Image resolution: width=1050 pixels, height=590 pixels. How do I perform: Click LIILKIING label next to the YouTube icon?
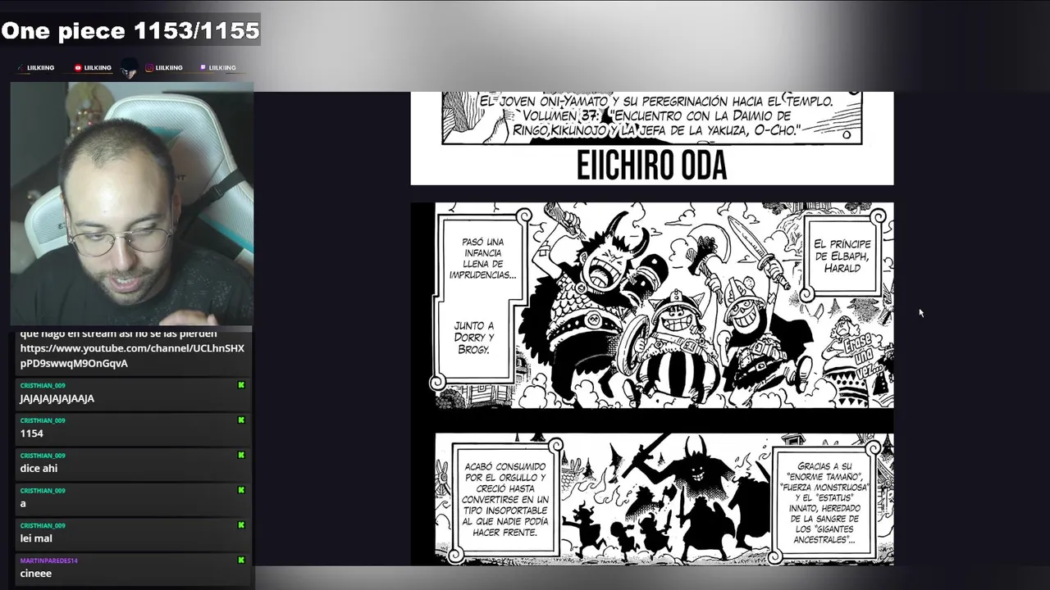(x=98, y=68)
